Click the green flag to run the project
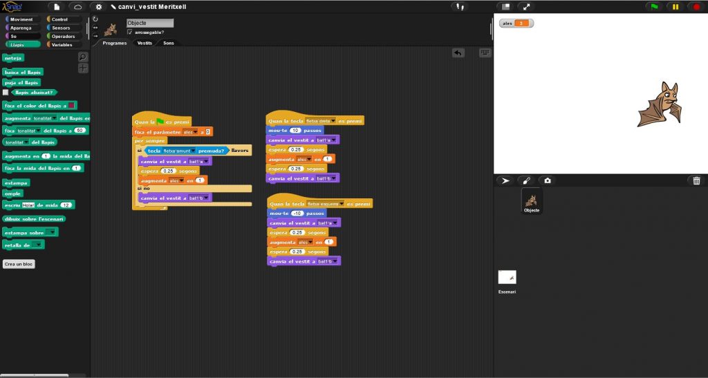 pos(653,6)
